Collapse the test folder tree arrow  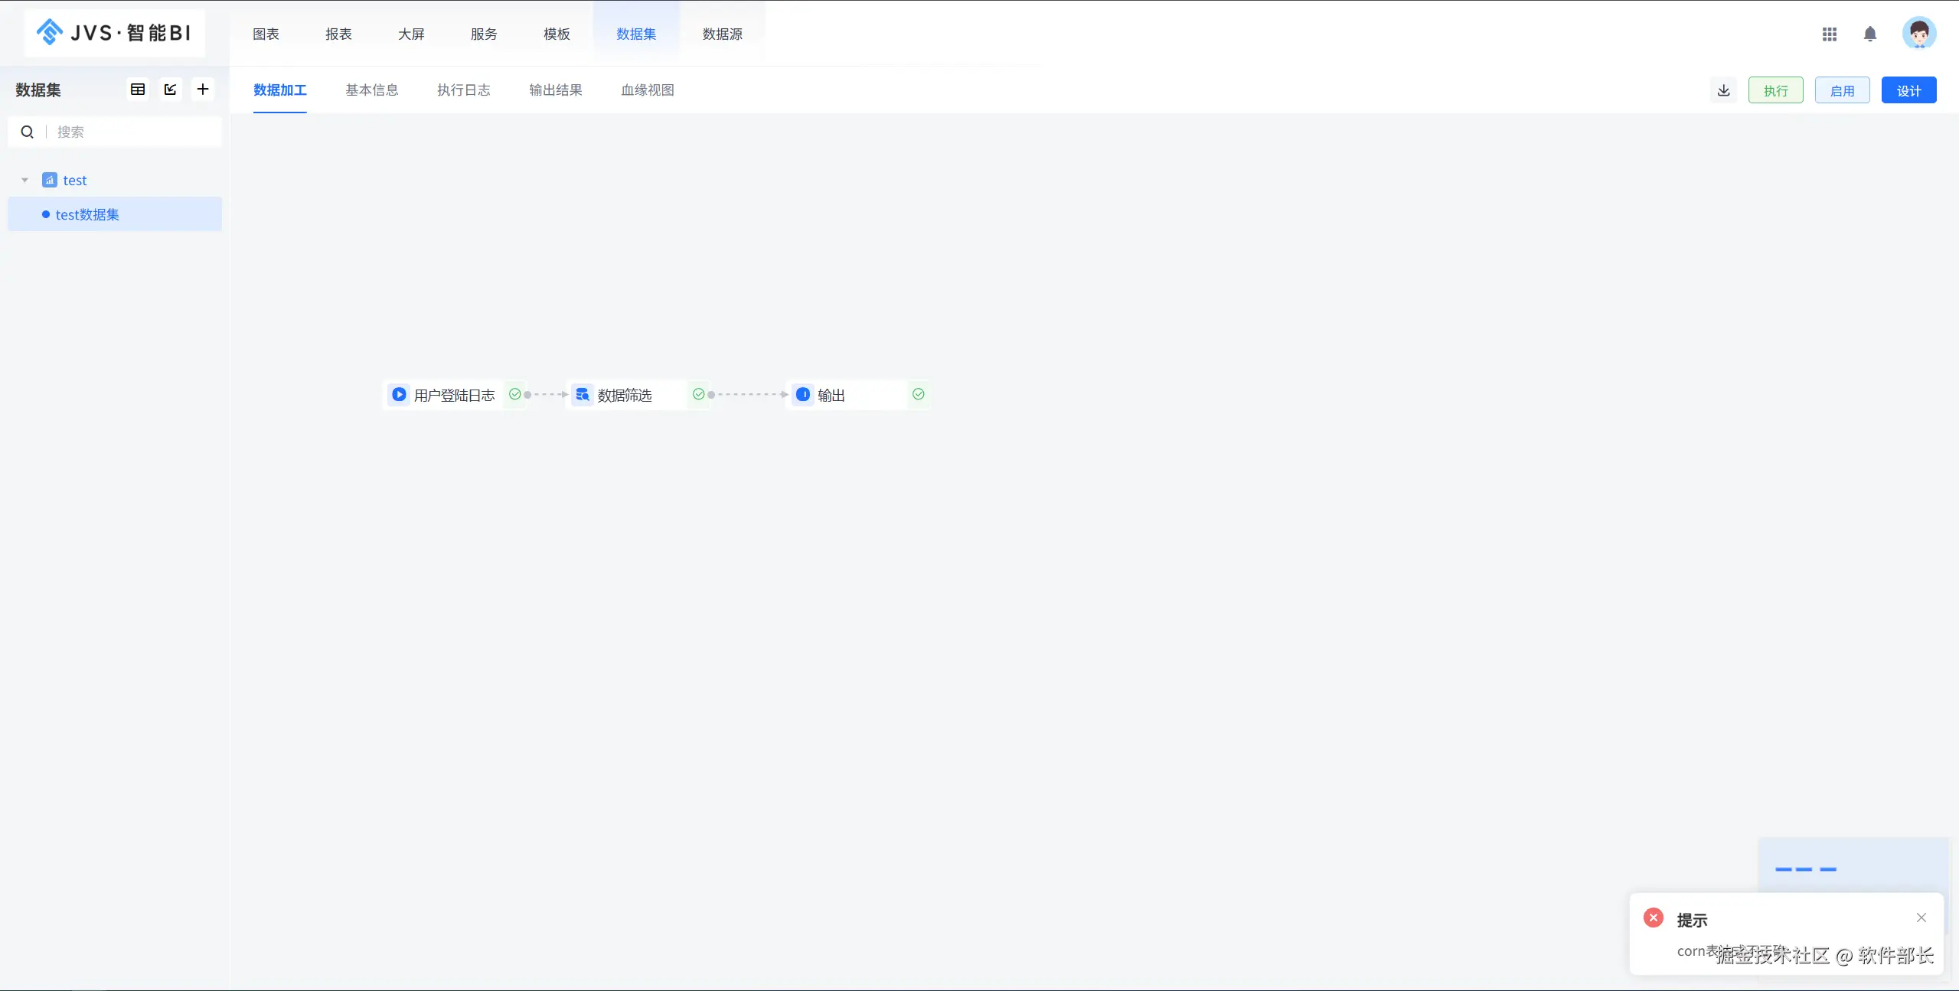click(24, 181)
